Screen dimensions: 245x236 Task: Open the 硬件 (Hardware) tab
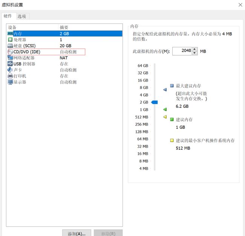(8, 16)
